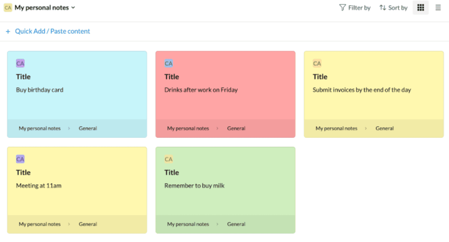Click breadcrumb chevron on birthday card note

69,128
